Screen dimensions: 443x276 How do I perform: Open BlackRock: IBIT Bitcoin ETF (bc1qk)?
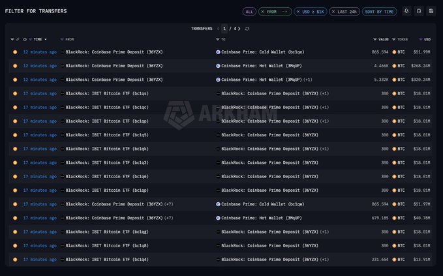pos(107,149)
